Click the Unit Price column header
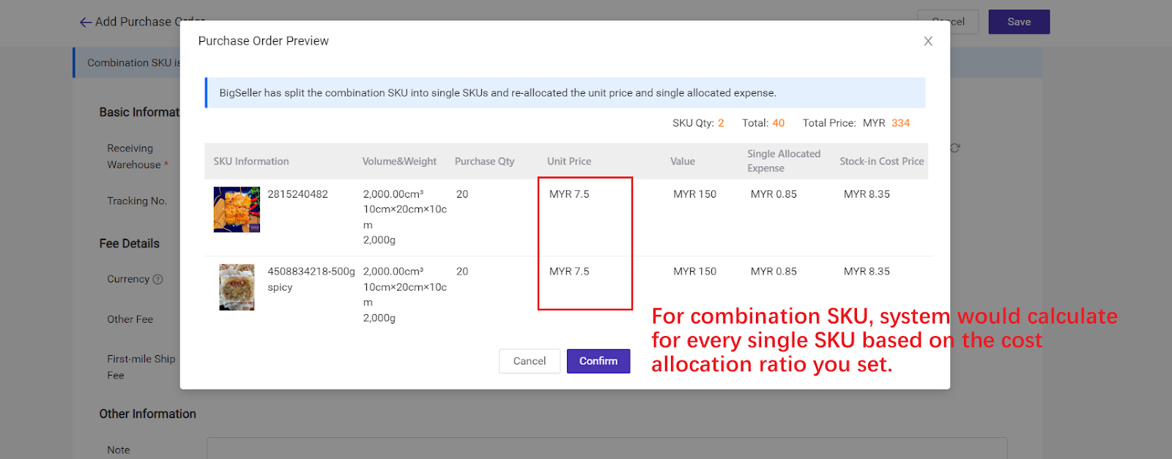Screen dimensions: 1172x459 pyautogui.click(x=568, y=161)
